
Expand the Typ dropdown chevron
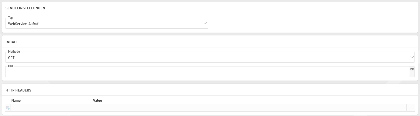205,23
